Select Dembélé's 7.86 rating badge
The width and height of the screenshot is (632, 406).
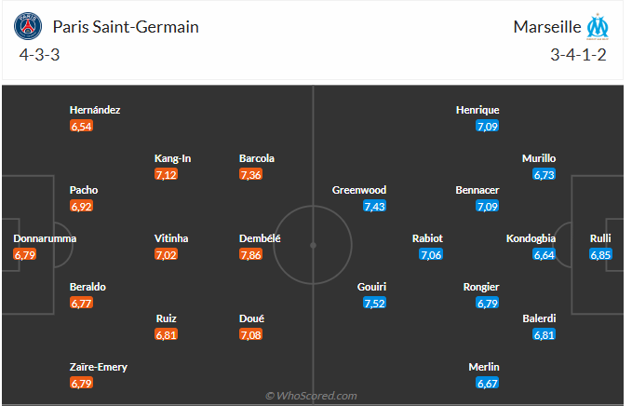(x=251, y=254)
